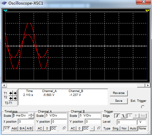Switch display to Y/T mode

point(7,128)
